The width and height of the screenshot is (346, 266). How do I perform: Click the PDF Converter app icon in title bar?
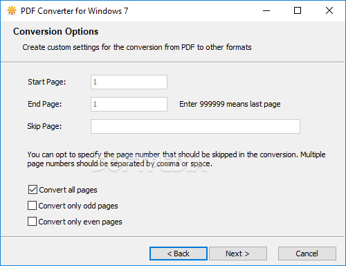[12, 10]
